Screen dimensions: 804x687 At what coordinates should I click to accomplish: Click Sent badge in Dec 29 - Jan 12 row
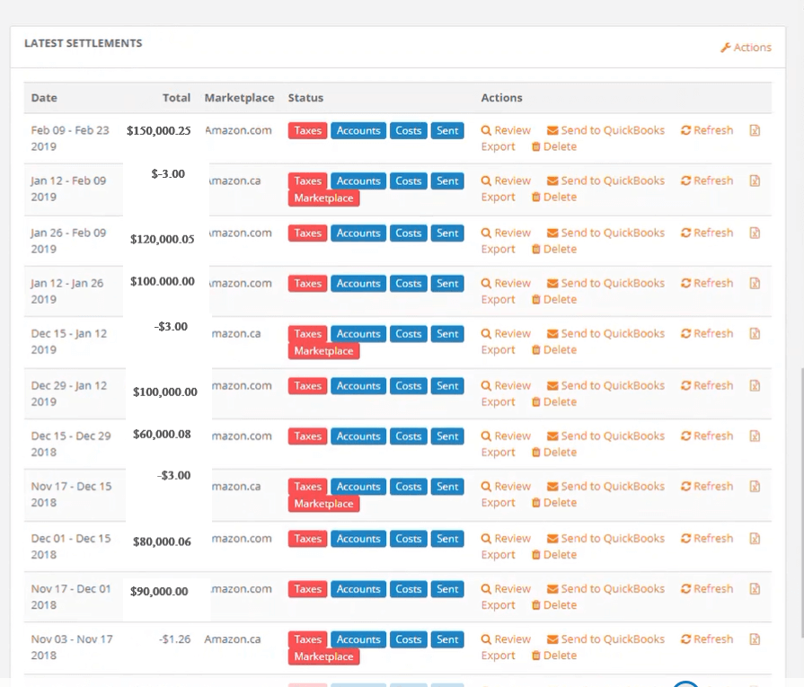pos(447,385)
